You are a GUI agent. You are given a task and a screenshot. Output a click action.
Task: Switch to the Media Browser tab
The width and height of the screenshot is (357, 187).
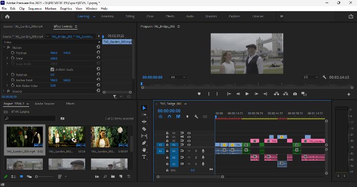(45, 104)
